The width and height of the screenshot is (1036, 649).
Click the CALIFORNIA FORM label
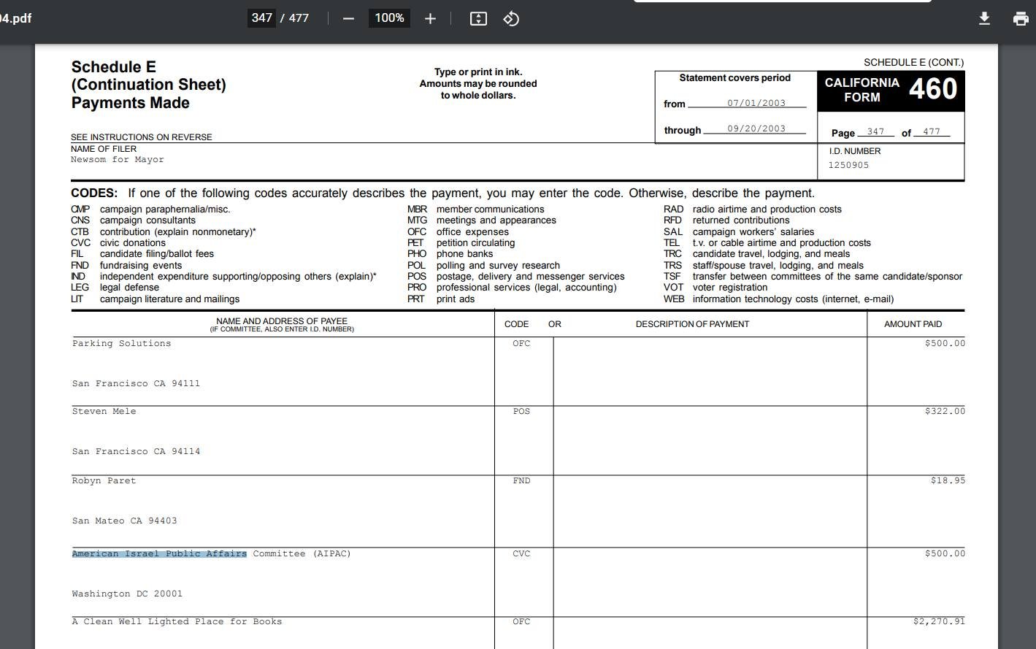[x=862, y=90]
